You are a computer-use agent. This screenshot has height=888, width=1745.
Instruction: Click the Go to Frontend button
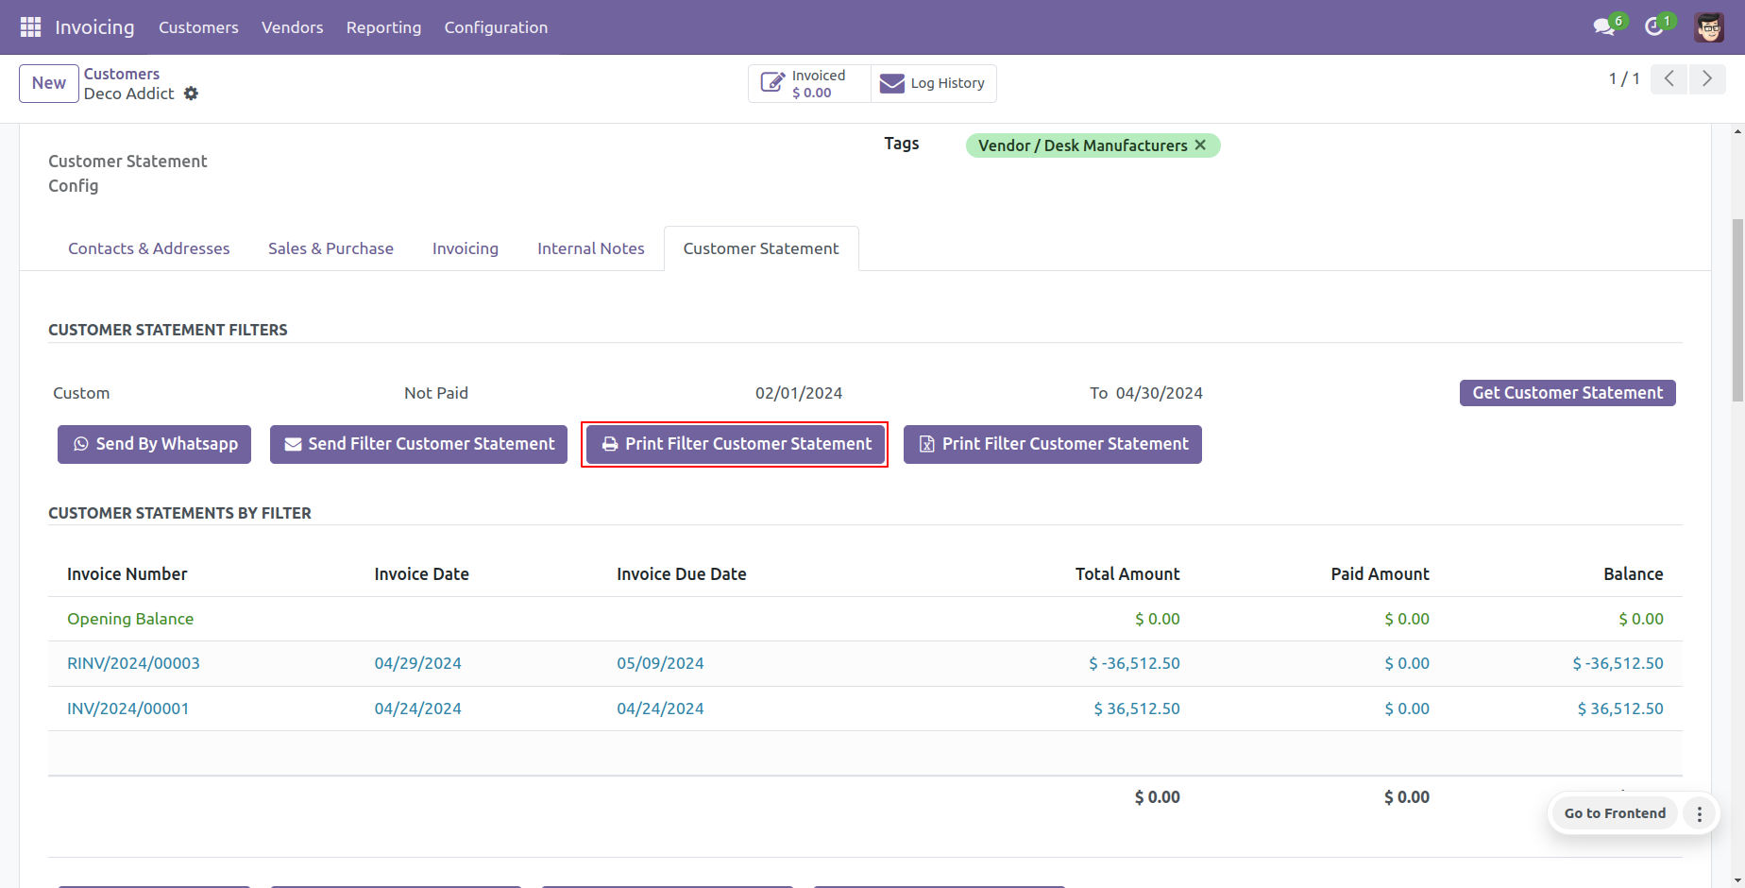pyautogui.click(x=1615, y=813)
